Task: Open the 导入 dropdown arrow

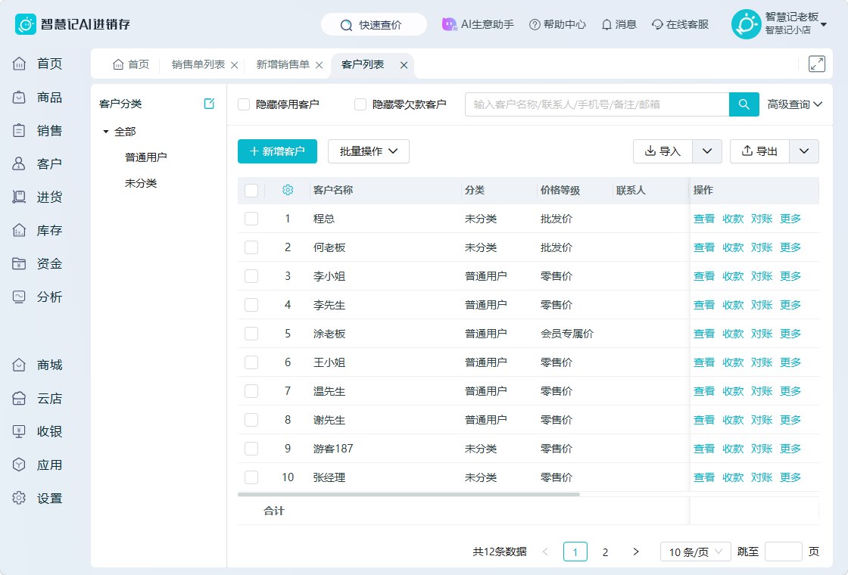Action: pyautogui.click(x=707, y=151)
